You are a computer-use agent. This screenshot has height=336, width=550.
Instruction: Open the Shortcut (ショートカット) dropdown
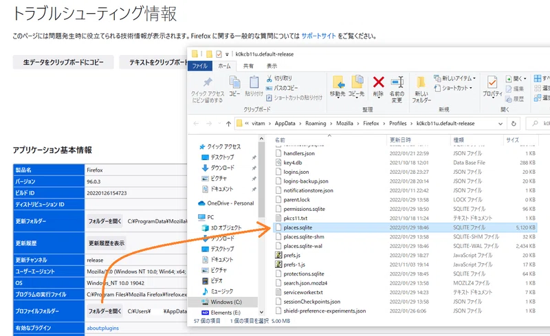453,88
